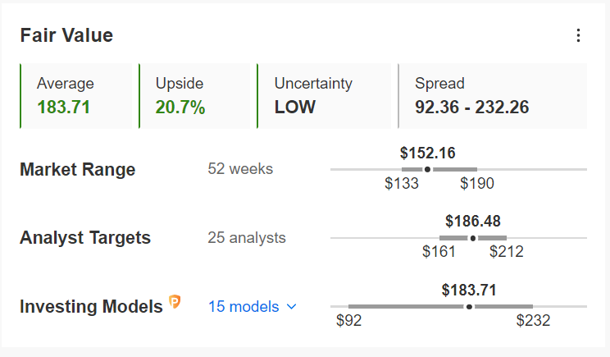Click the 52 weeks text
Viewport: 610px width, 357px height.
(240, 169)
